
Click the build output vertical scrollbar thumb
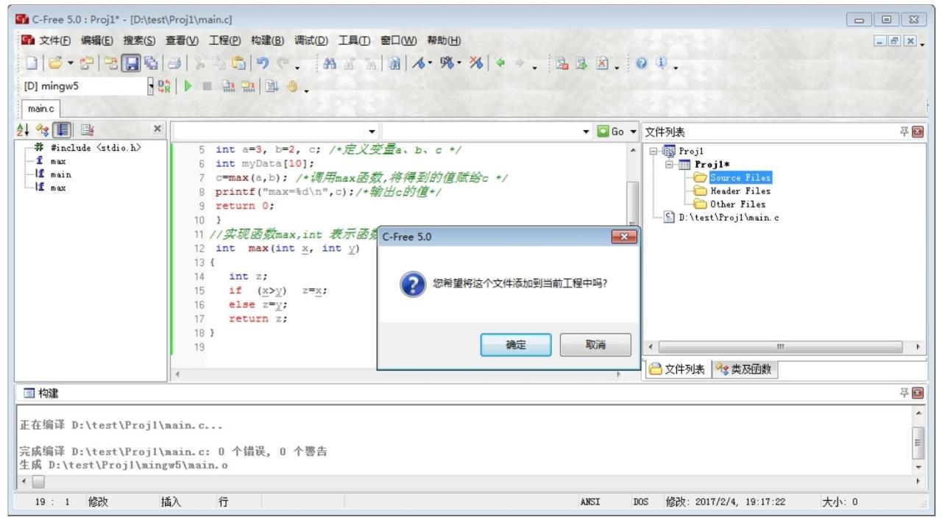[918, 441]
